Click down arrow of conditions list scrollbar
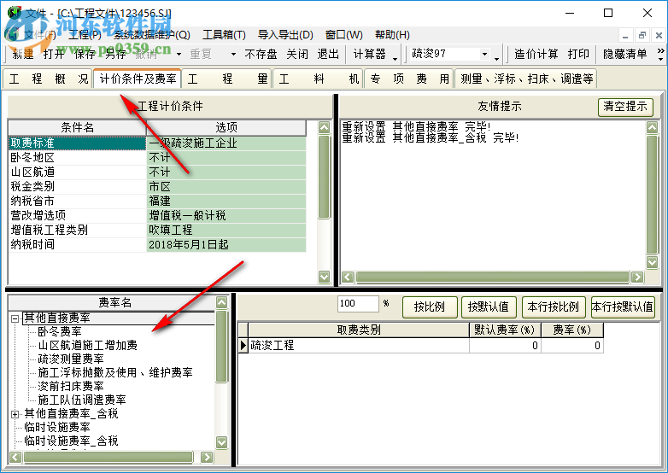This screenshot has width=668, height=473. (325, 277)
